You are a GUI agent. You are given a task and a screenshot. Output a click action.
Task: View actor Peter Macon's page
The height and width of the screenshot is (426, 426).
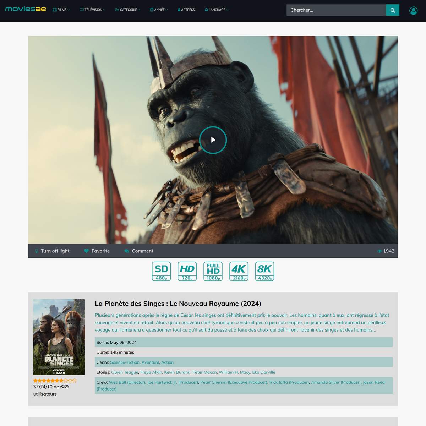[x=204, y=372]
